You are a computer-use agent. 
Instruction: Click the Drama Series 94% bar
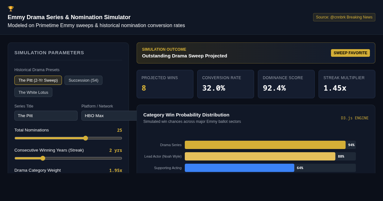click(265, 145)
